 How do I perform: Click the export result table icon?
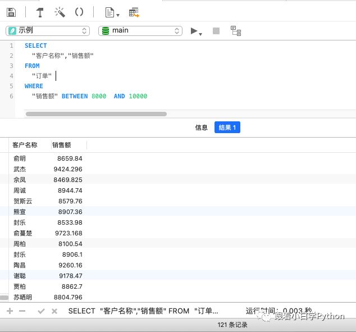click(x=134, y=12)
